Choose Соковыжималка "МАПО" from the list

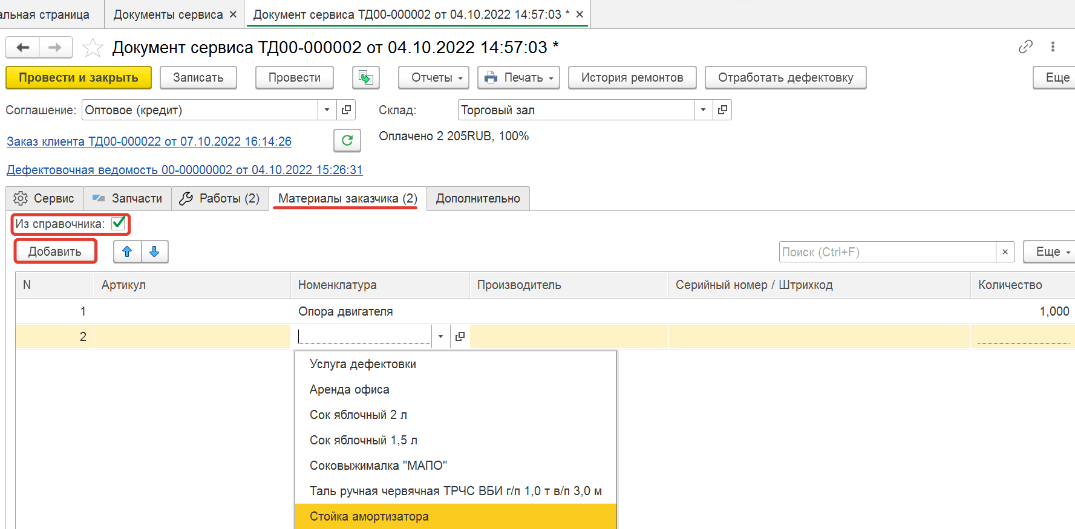(456, 466)
